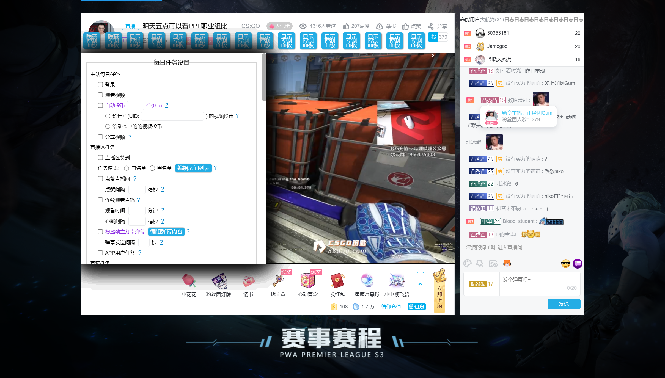The image size is (665, 378).
Task: Click the settings panel vertical scrollbar
Action: tap(264, 78)
